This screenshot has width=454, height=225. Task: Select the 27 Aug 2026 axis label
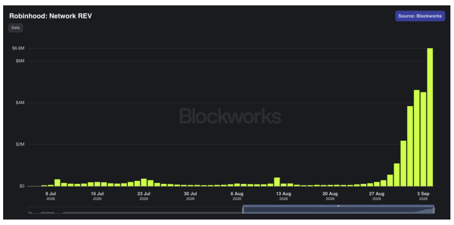click(x=377, y=196)
